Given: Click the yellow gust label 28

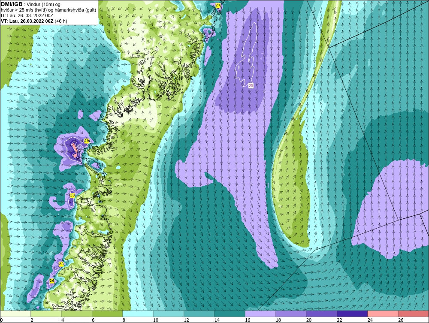Looking at the screenshot, I should pos(61,264).
